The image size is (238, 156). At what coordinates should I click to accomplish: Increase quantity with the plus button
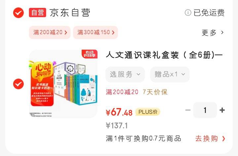[222, 110]
